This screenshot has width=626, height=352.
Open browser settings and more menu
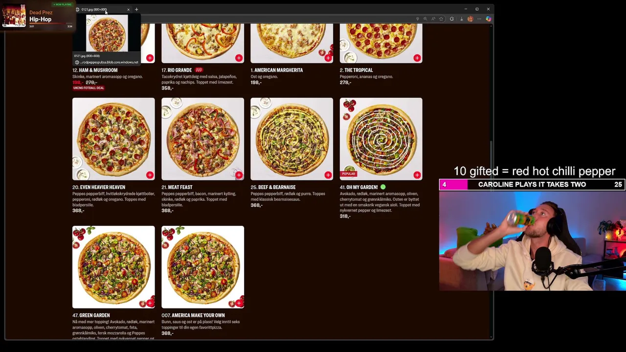coord(480,19)
